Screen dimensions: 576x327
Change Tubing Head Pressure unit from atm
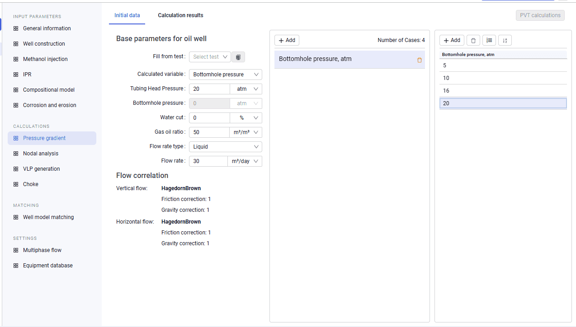tap(246, 89)
